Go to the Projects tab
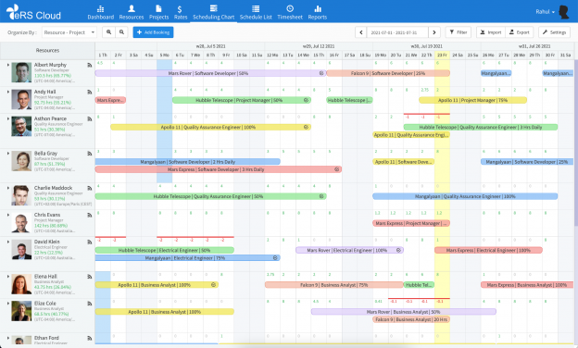This screenshot has width=578, height=348. [158, 12]
